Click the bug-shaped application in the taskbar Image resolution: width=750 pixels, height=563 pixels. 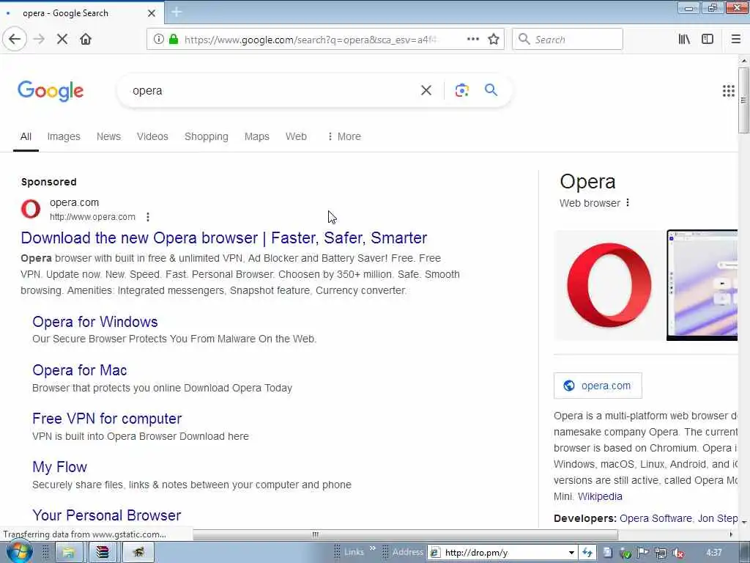click(x=138, y=553)
